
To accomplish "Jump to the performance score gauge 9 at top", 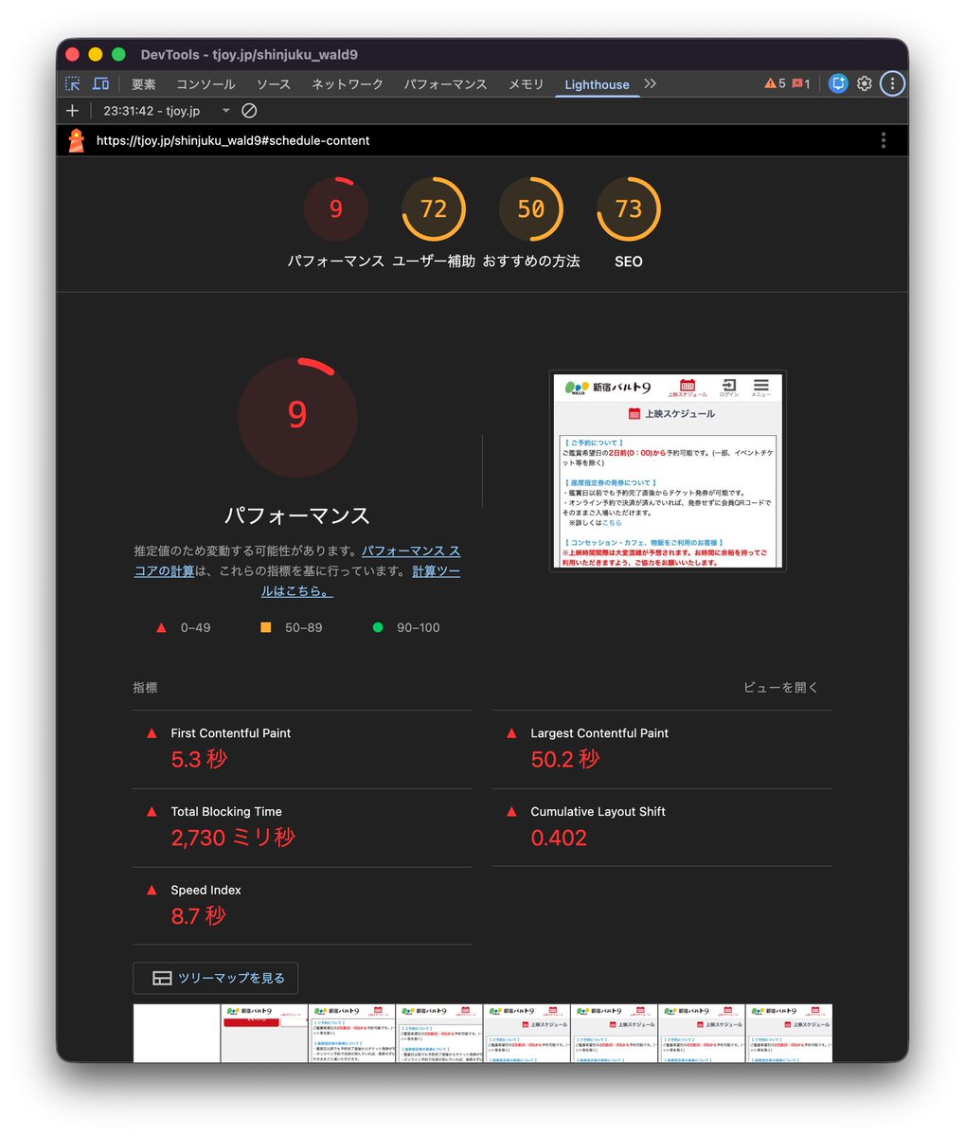I will (x=336, y=208).
